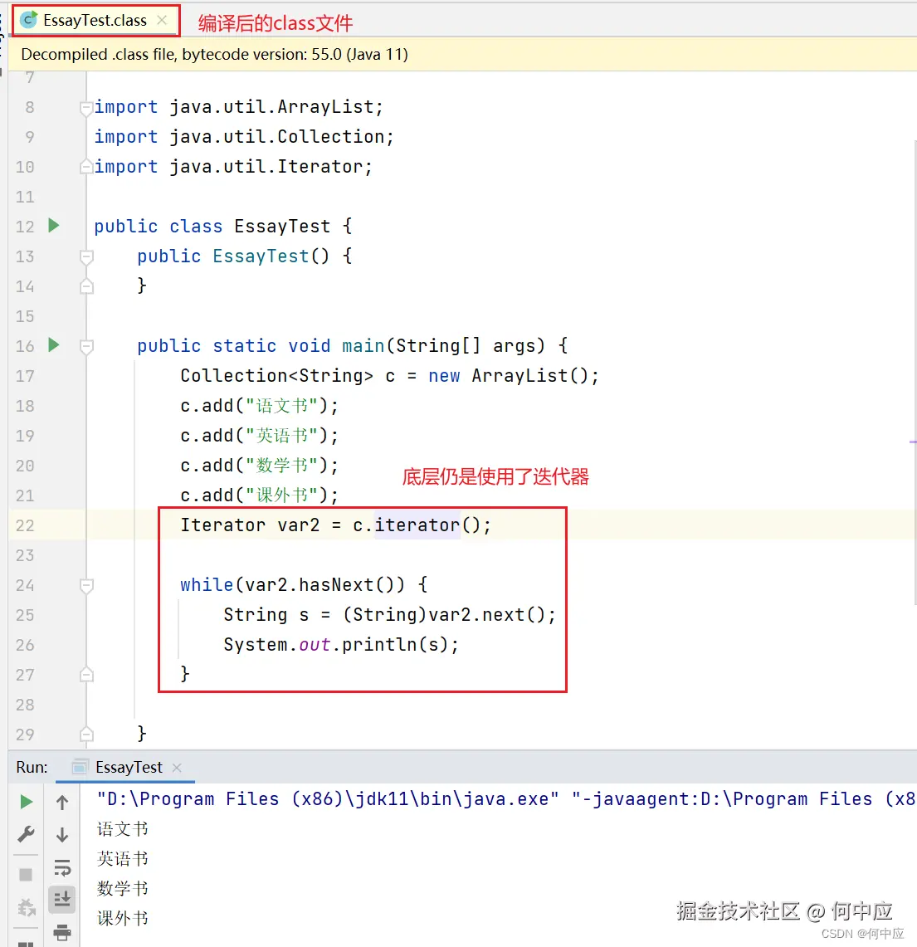Click the java.exe command line in console
Viewport: 917px width, 947px height.
506,799
